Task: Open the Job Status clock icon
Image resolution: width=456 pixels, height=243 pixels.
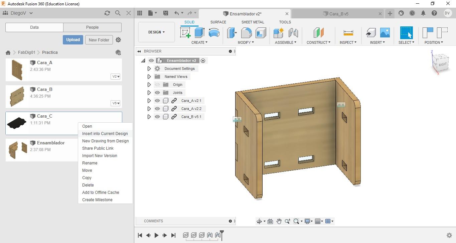Action: point(412,13)
